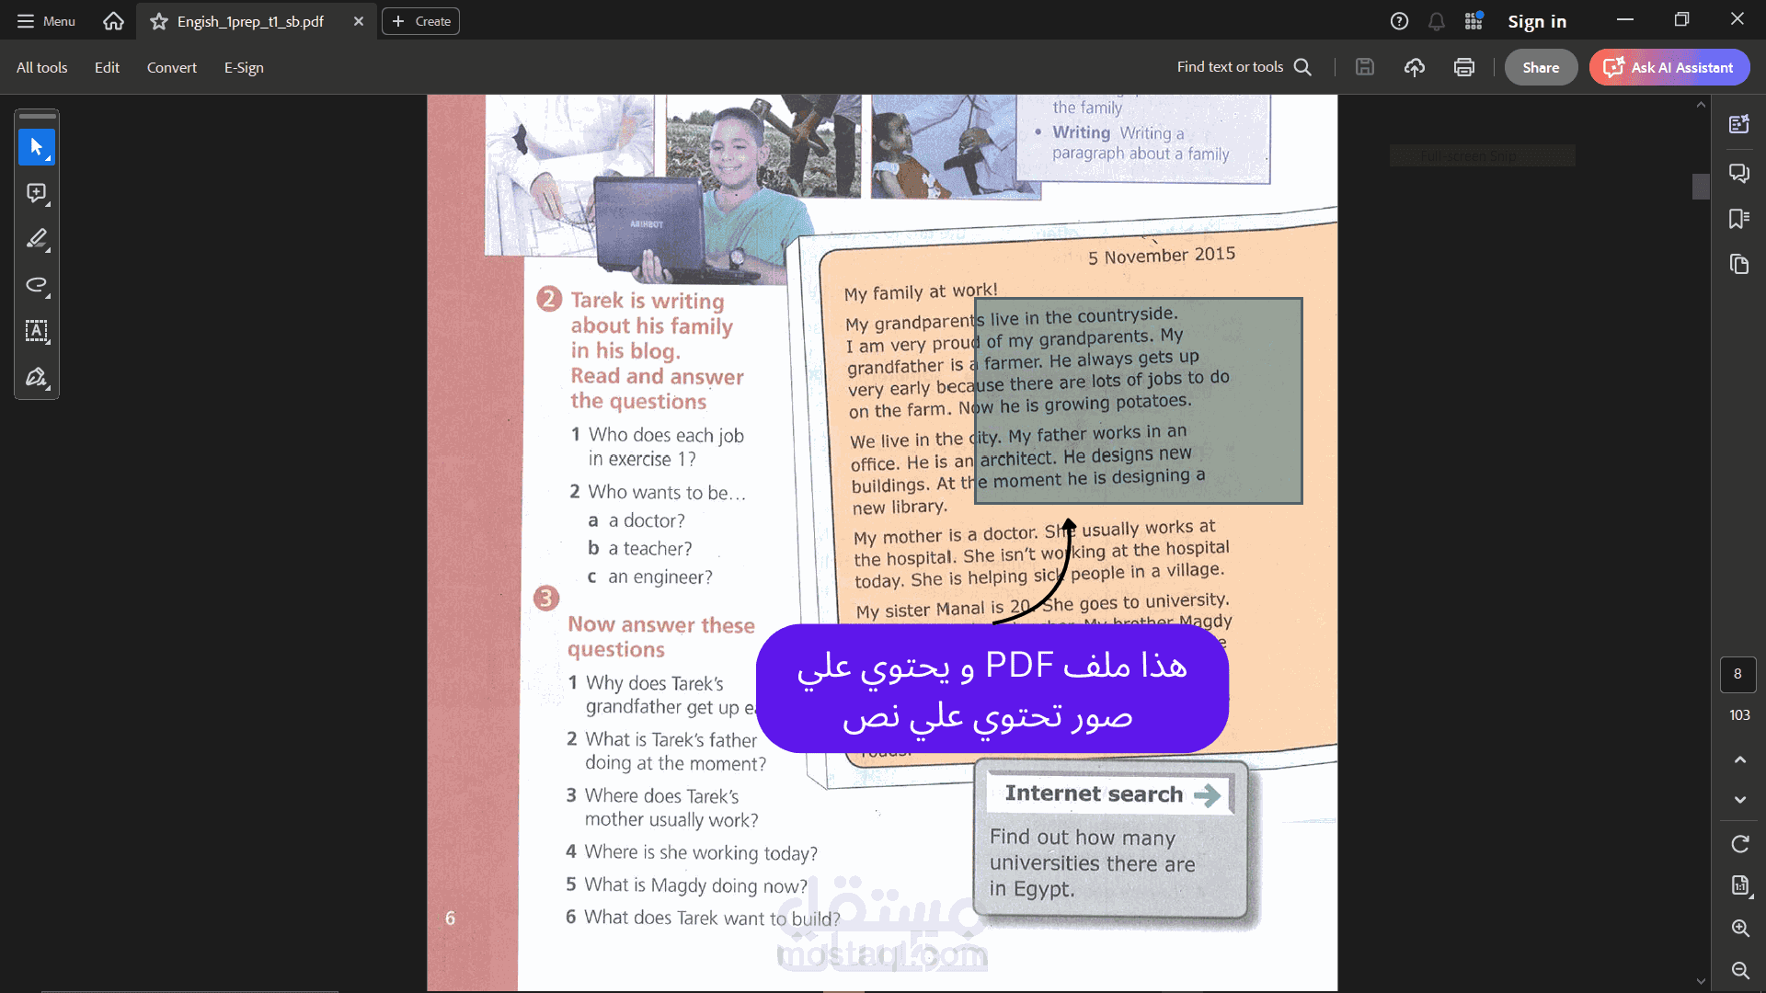Screen dimensions: 1766x993
Task: Click the Share button
Action: tap(1541, 67)
